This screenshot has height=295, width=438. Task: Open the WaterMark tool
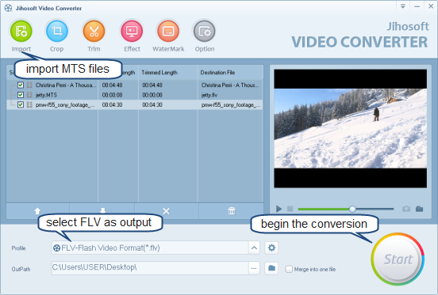168,31
